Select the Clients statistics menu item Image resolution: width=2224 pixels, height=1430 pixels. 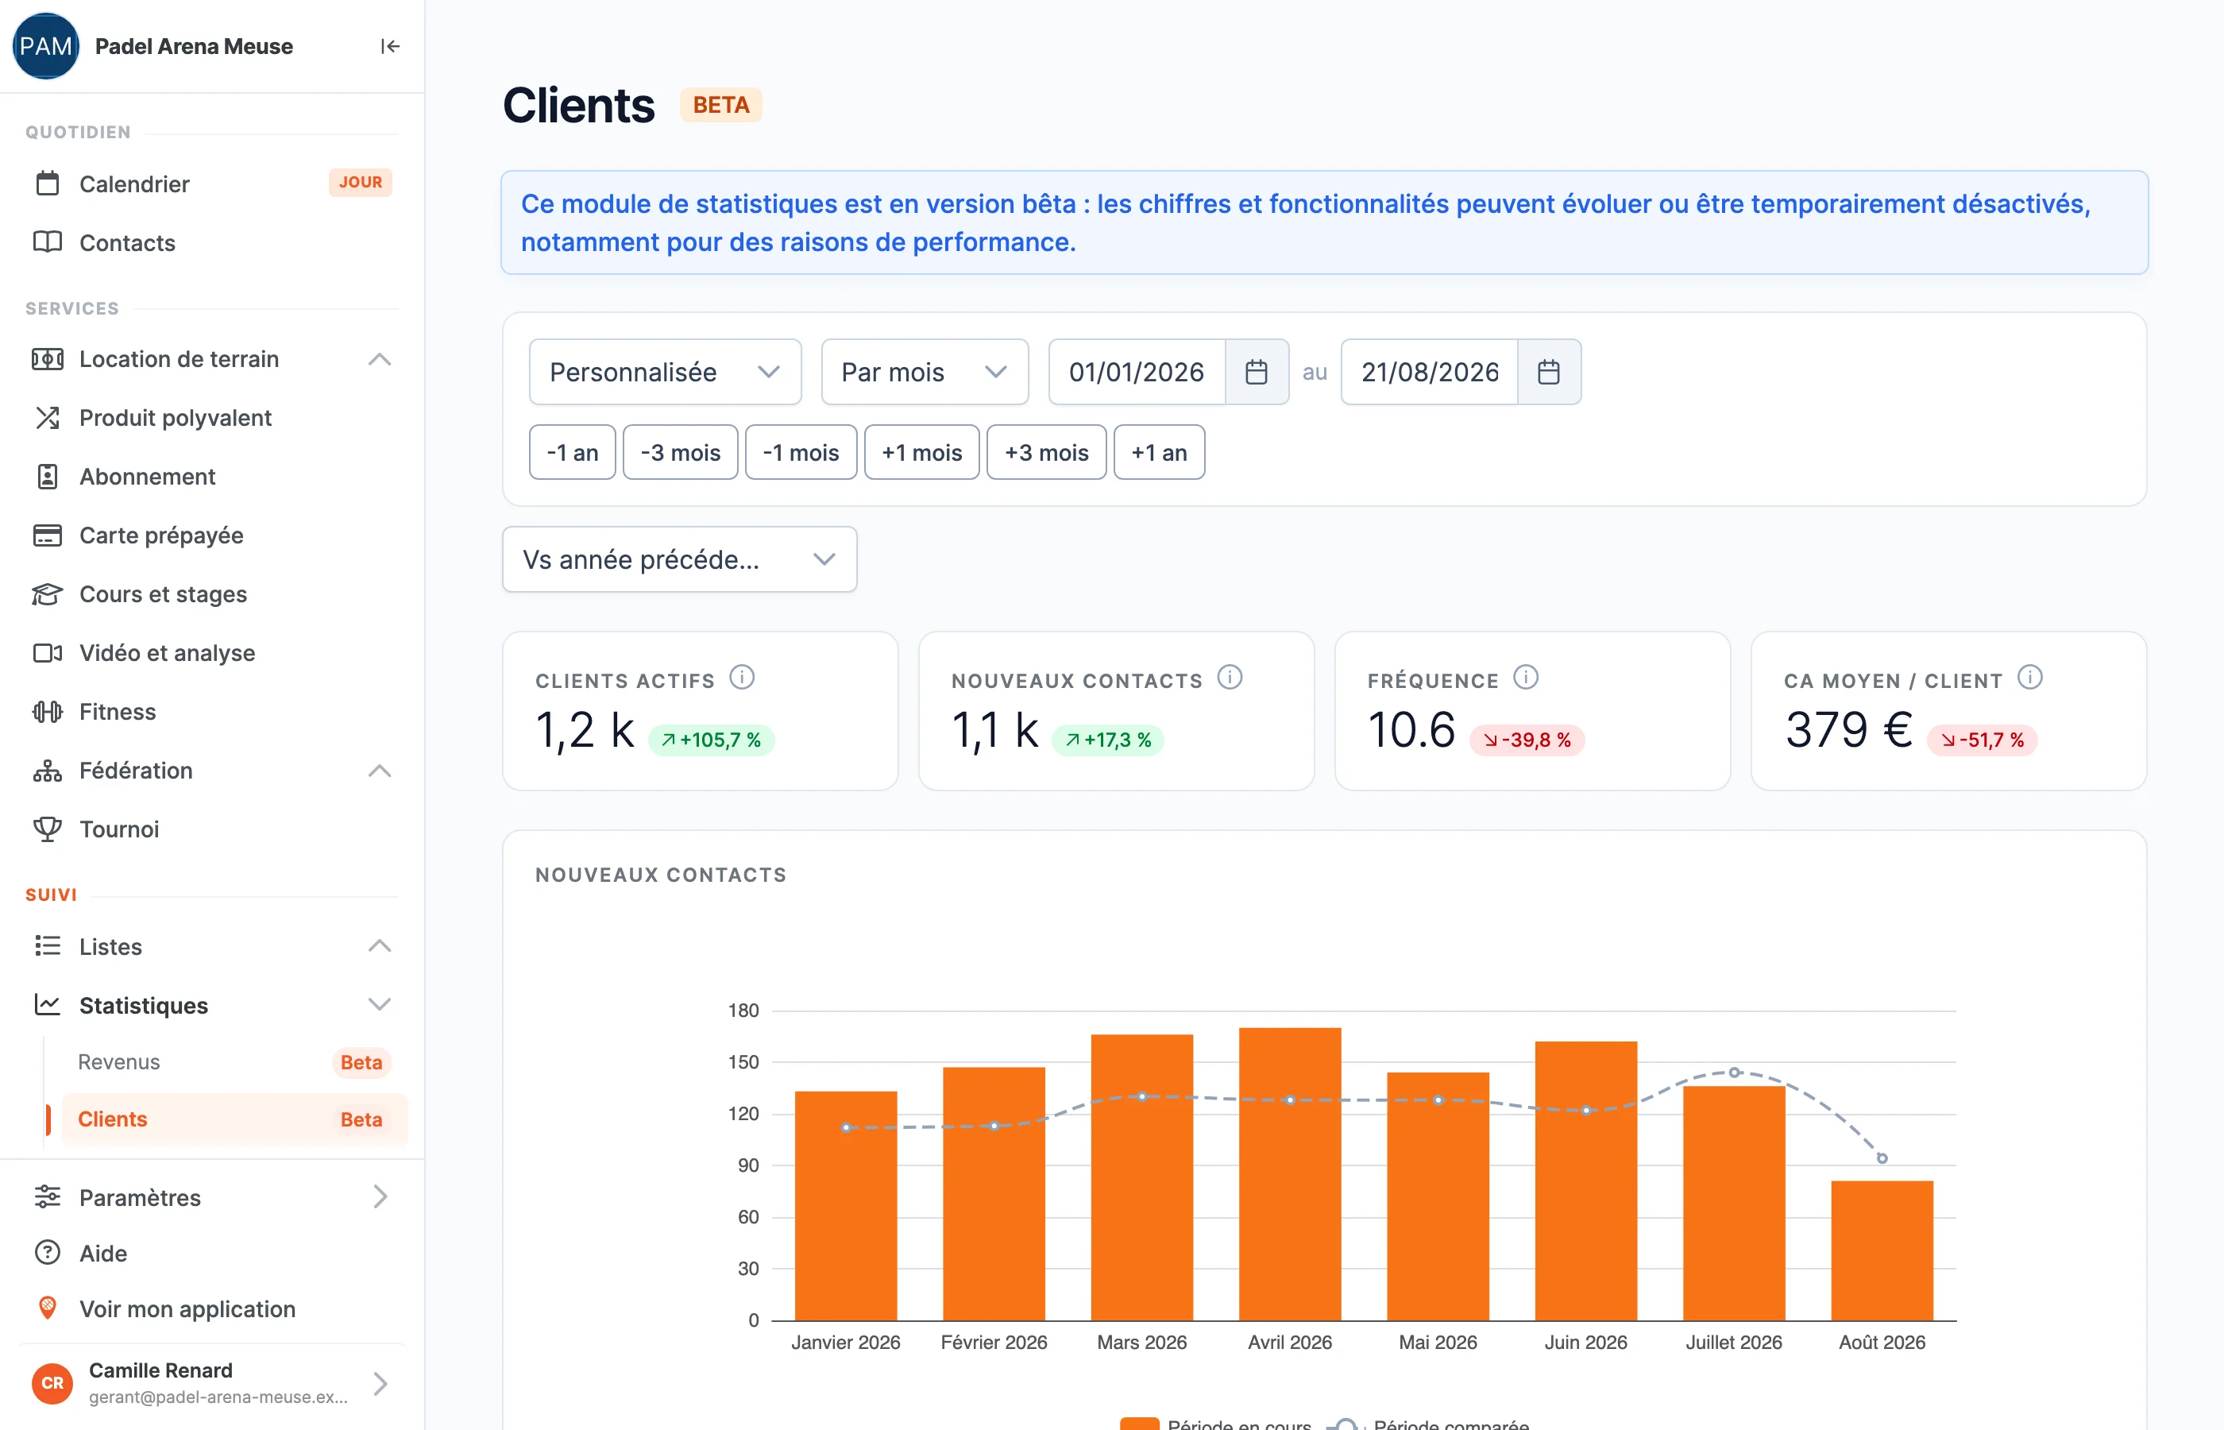click(x=234, y=1119)
